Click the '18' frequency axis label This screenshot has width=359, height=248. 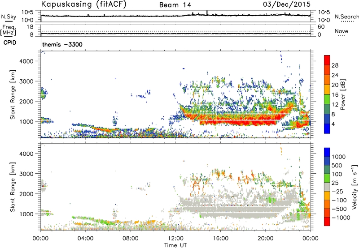click(30, 27)
